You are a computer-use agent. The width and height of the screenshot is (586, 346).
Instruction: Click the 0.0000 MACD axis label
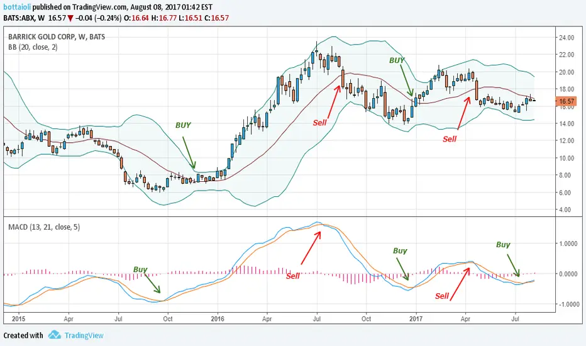(569, 274)
